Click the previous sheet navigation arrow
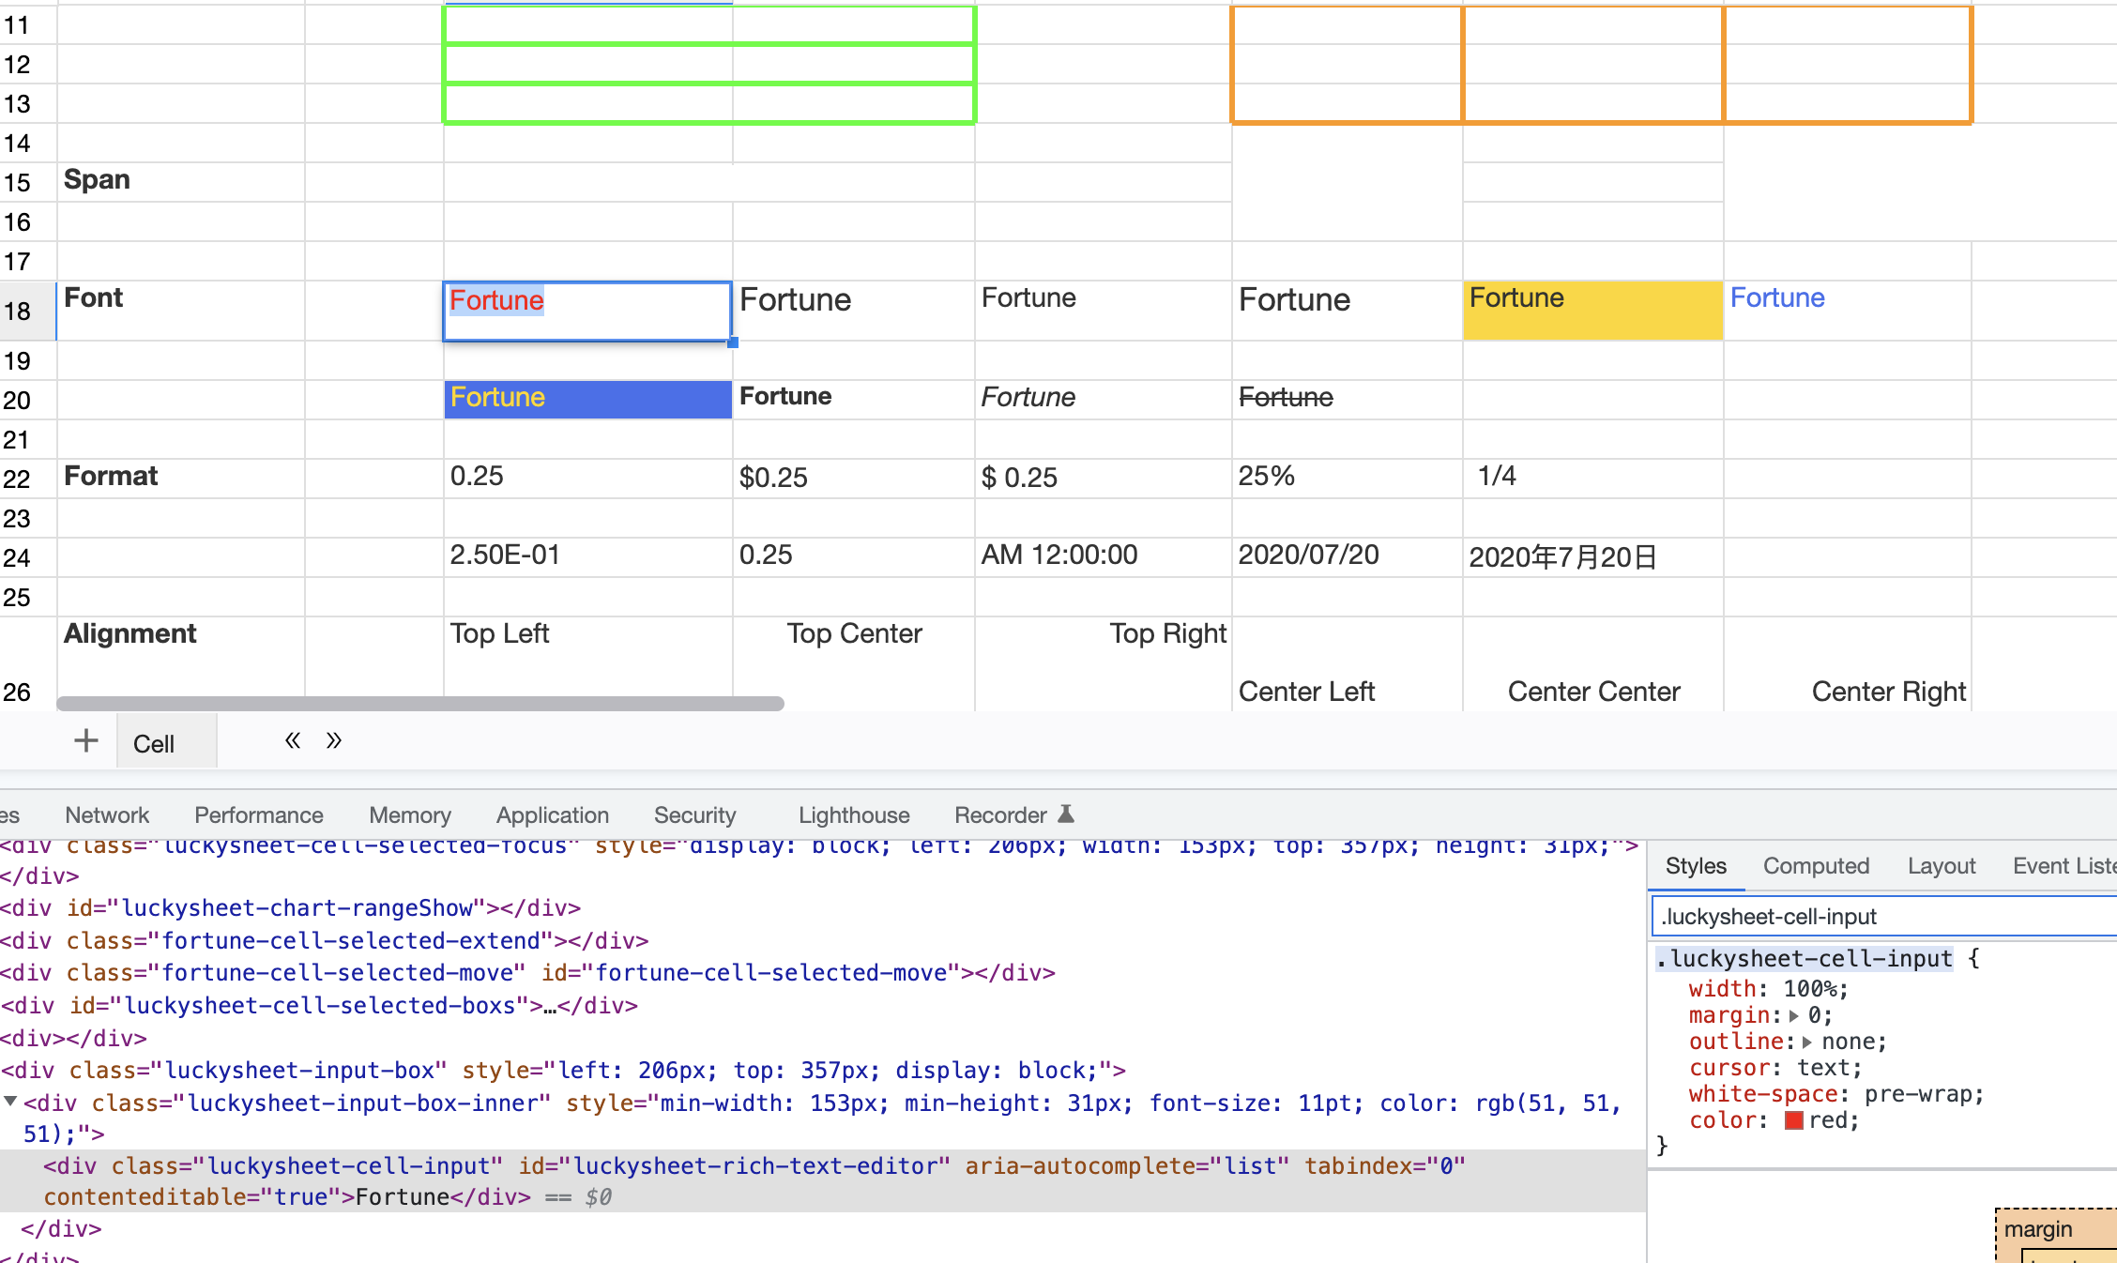 [292, 740]
